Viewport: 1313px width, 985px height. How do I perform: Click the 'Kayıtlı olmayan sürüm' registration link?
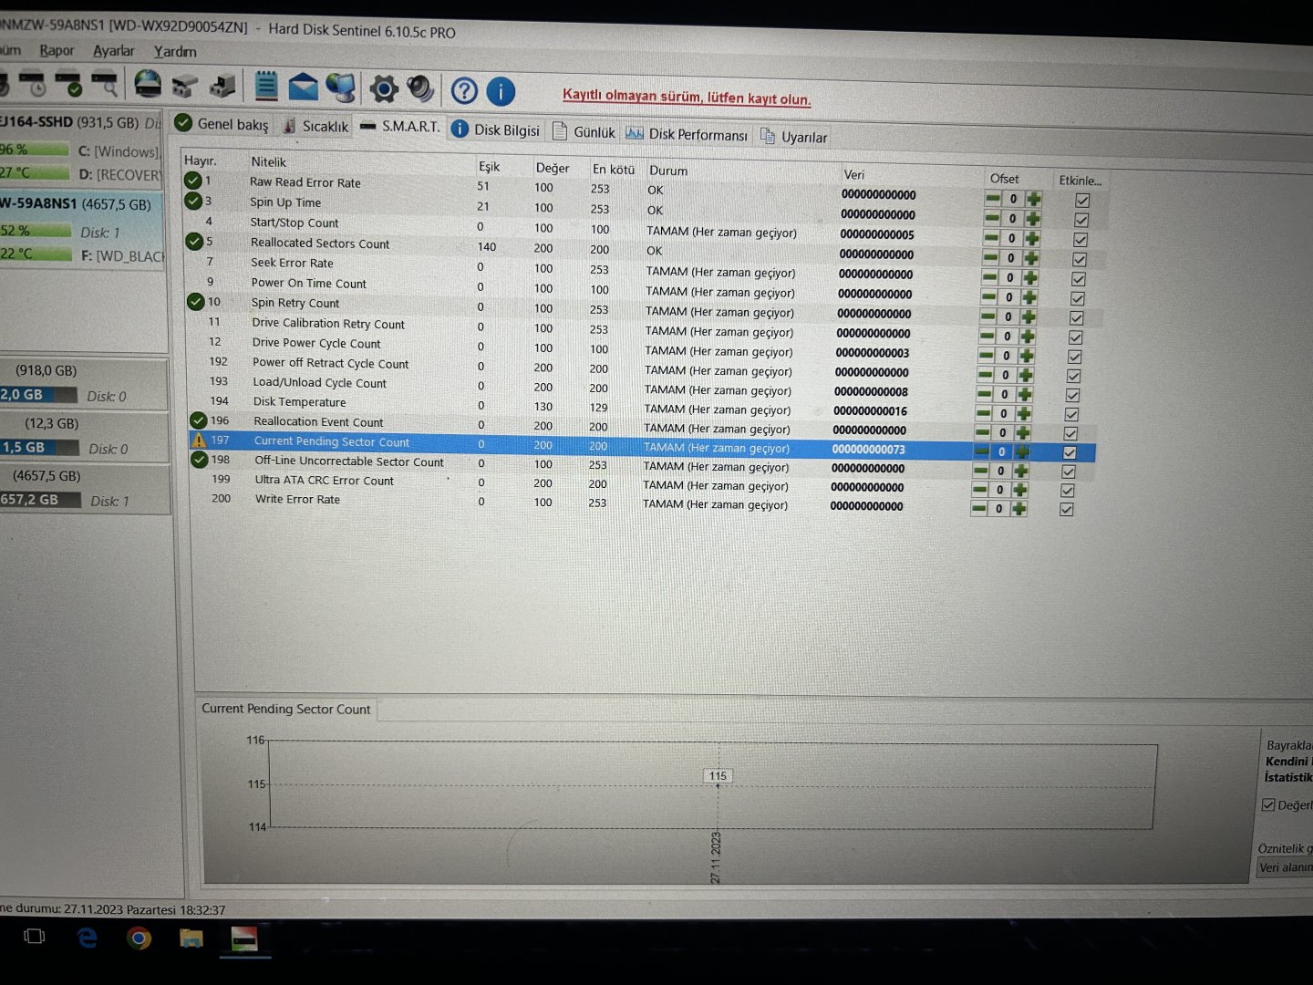(x=687, y=97)
